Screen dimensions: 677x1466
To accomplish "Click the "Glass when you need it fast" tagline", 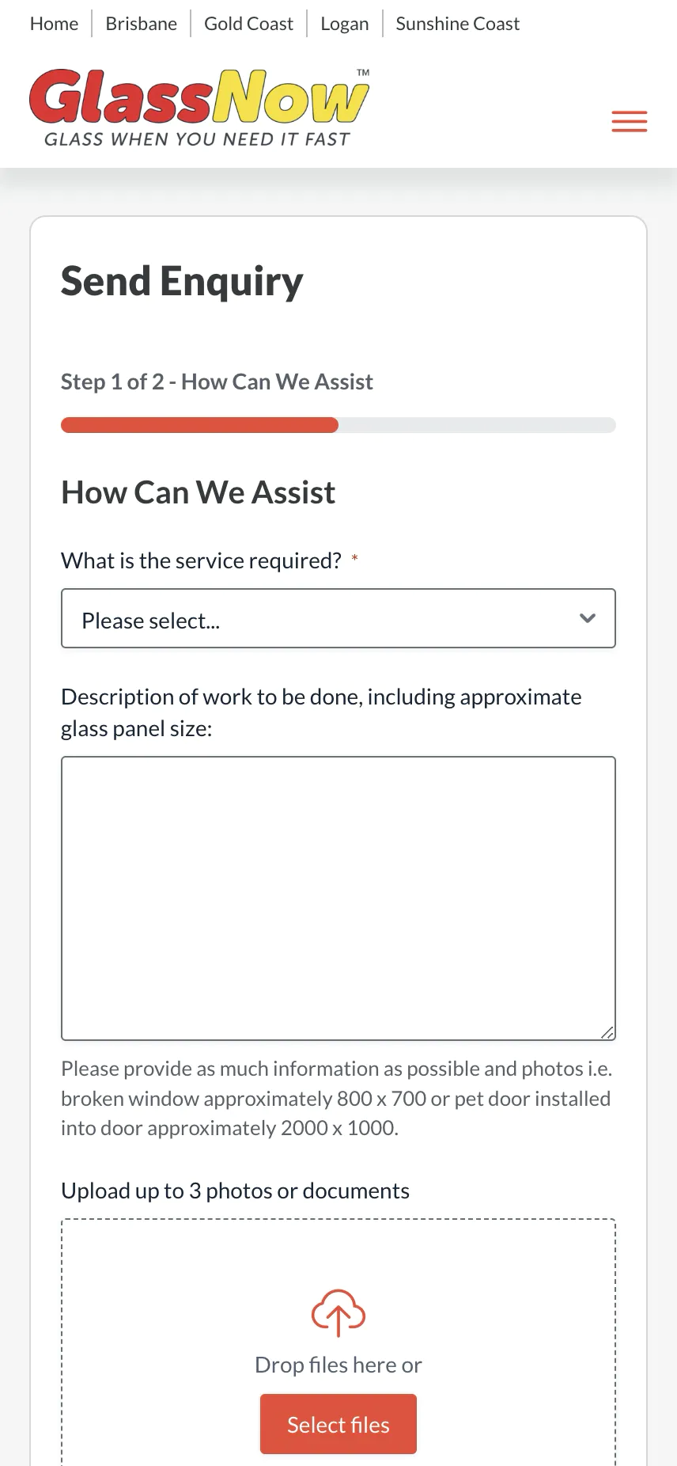I will [197, 140].
